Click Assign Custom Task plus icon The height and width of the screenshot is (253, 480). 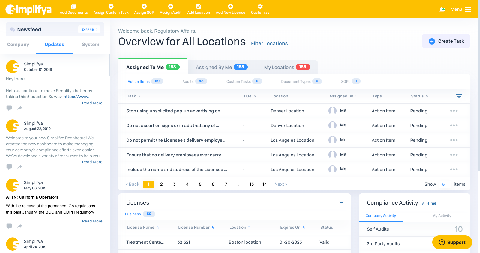[x=111, y=6]
